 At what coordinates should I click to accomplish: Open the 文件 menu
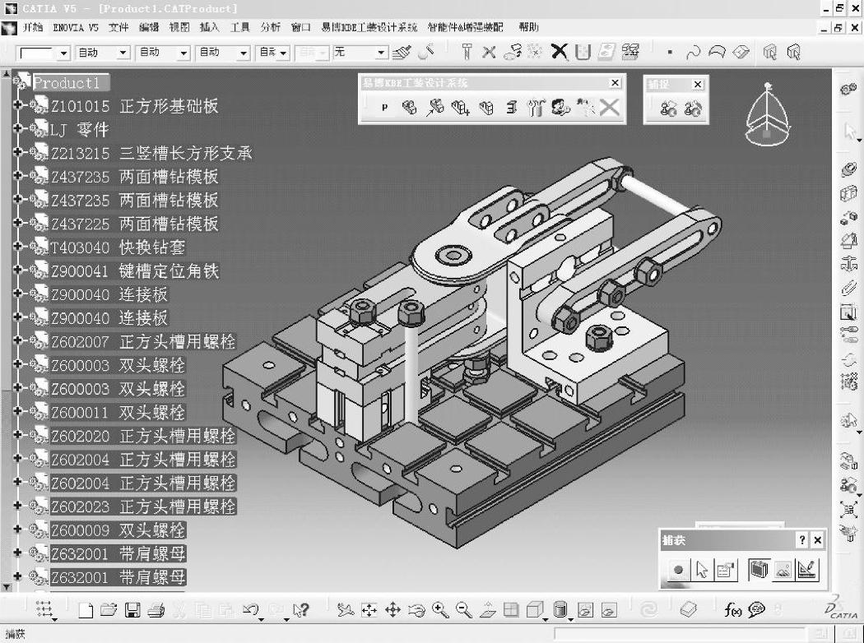(x=118, y=27)
